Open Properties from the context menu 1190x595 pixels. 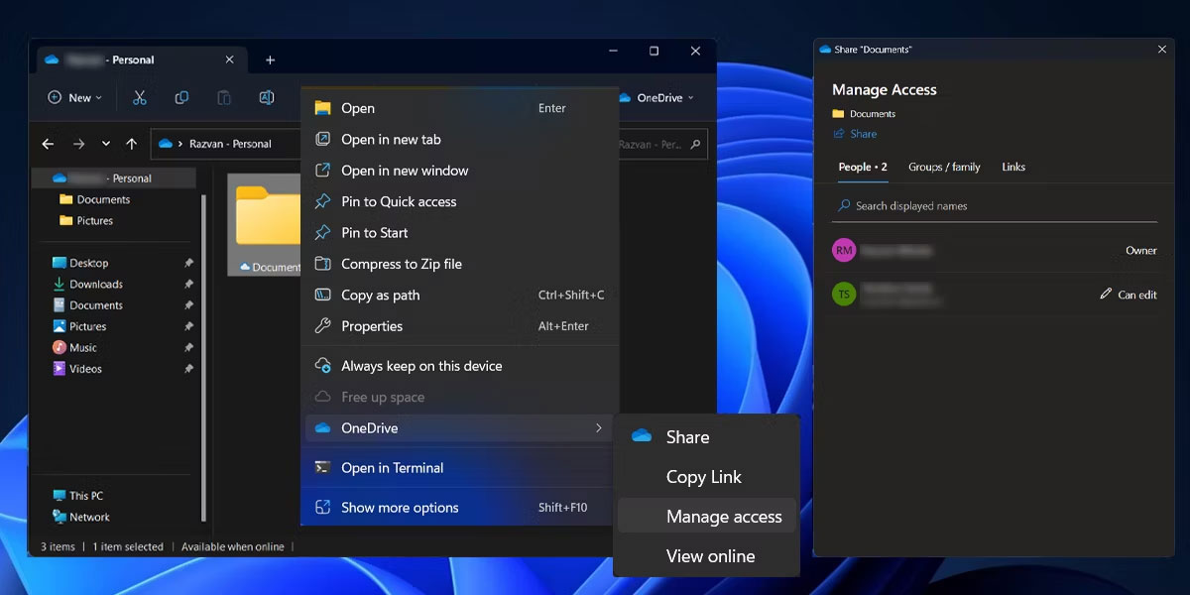[460, 326]
